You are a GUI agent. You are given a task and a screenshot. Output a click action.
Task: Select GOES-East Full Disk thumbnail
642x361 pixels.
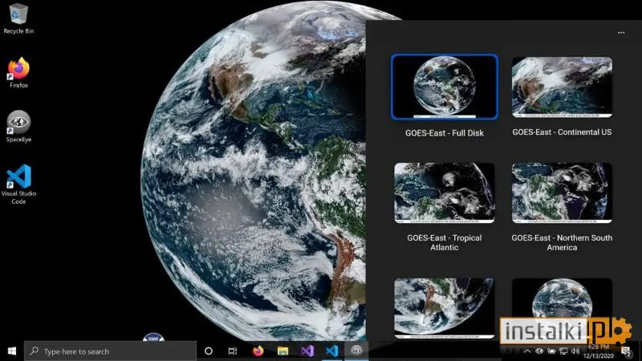(x=445, y=87)
